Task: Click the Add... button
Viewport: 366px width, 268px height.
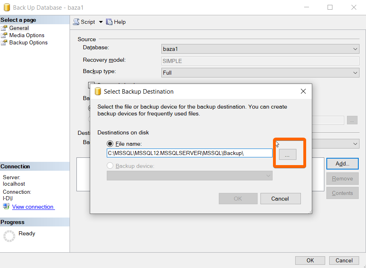Action: tap(343, 163)
